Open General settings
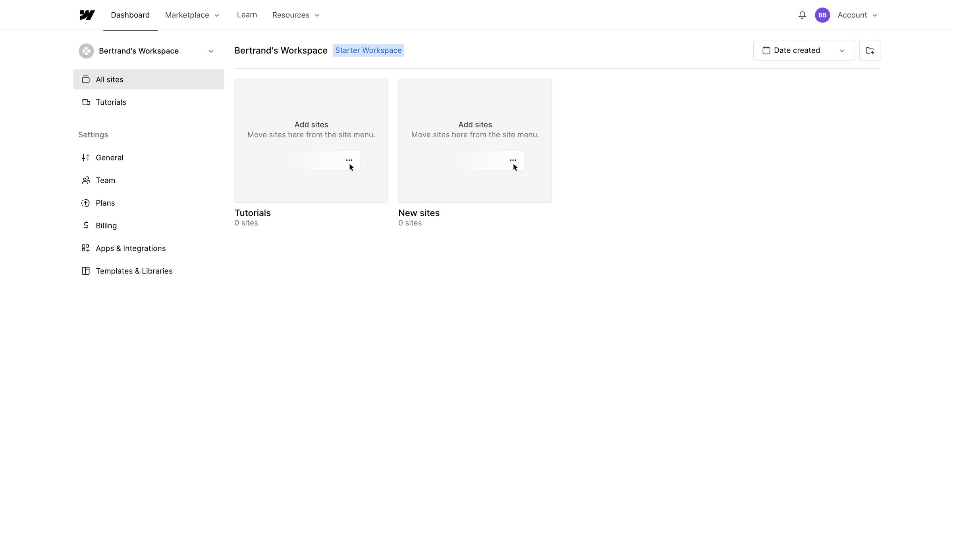Image resolution: width=953 pixels, height=541 pixels. [149, 158]
